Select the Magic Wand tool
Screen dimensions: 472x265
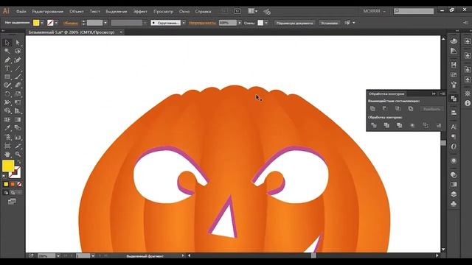click(x=7, y=51)
